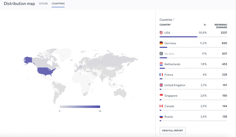The image size is (236, 137).
Task: Click the REFERRING DOMAINS column header
Action: point(221,26)
